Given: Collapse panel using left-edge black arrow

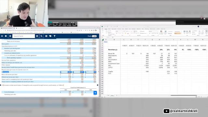Looking at the screenshot, I should coord(1,85).
